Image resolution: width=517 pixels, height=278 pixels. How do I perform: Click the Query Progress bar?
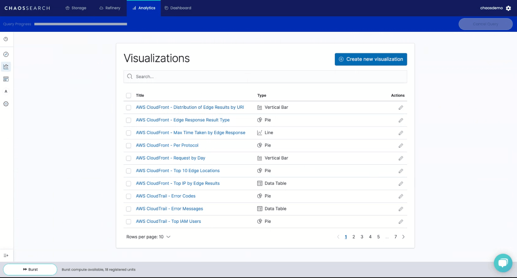point(80,24)
